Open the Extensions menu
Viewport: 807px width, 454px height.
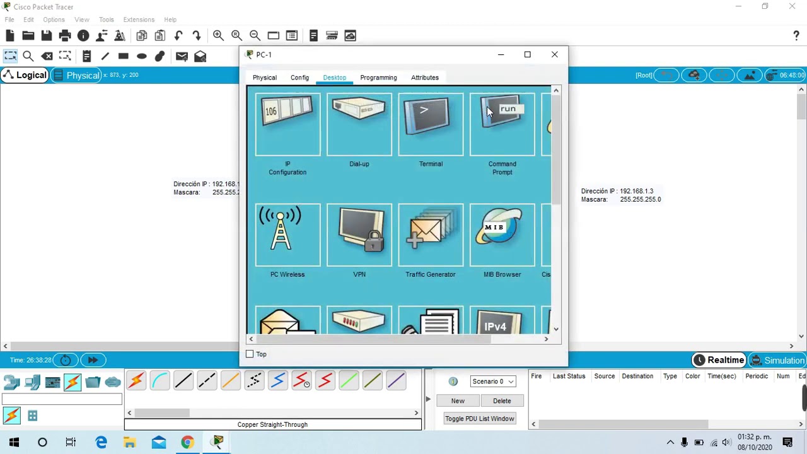[x=139, y=20]
